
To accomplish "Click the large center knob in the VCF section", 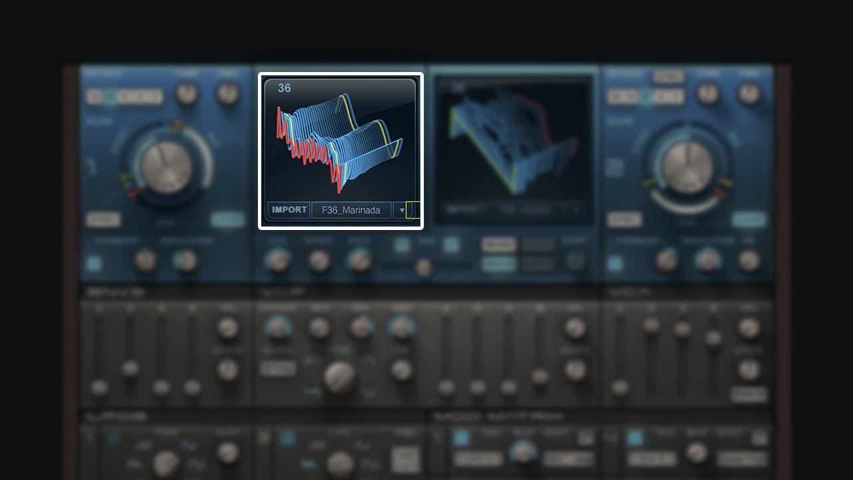I will (x=339, y=377).
